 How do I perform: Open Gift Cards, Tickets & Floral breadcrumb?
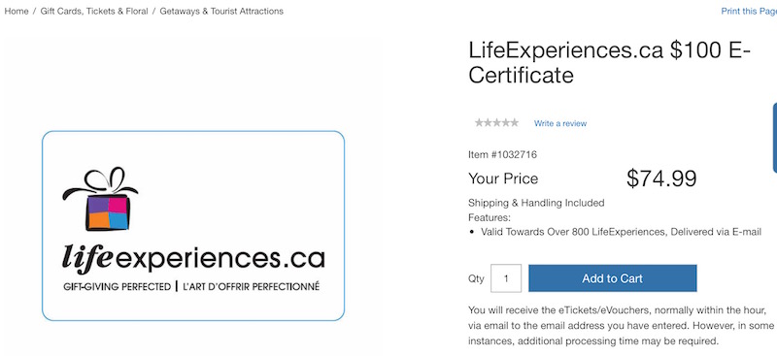pos(94,11)
